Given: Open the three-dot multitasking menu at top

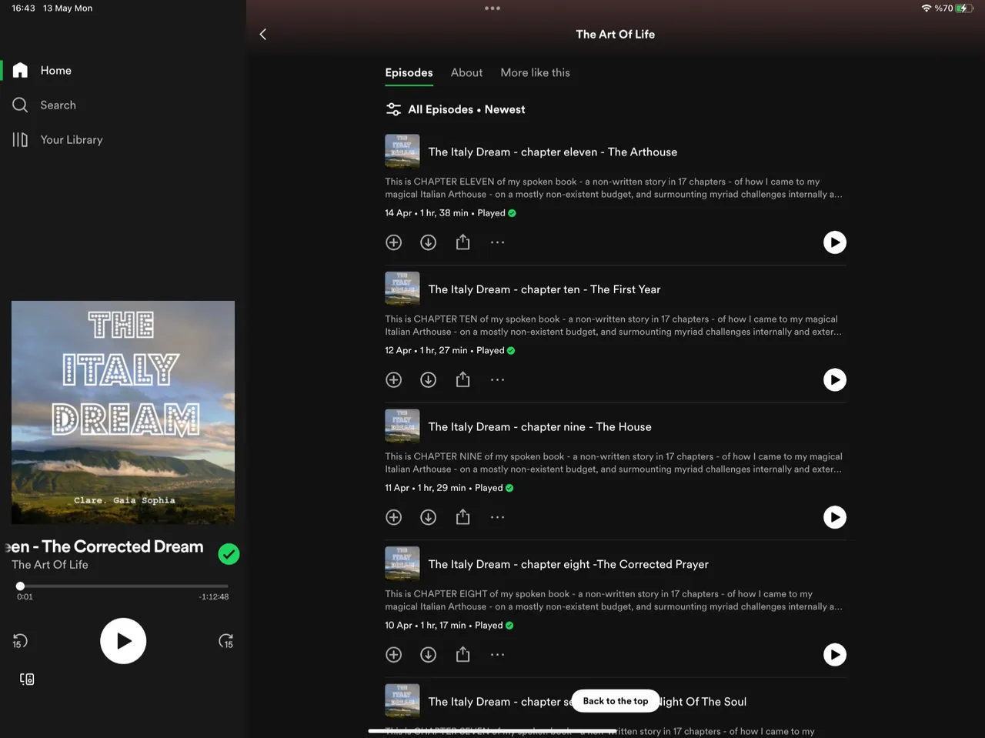Looking at the screenshot, I should [492, 8].
